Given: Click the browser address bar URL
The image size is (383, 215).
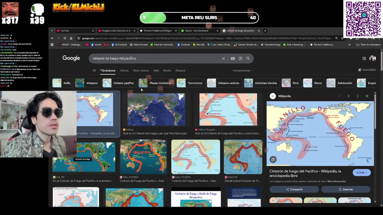Looking at the screenshot, I should pos(206,38).
